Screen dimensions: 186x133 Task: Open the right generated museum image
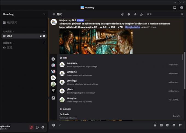click(x=114, y=42)
